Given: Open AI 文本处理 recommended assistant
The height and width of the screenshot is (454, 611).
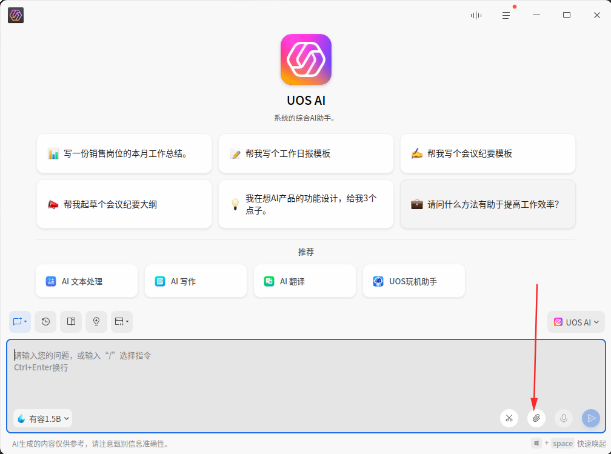Looking at the screenshot, I should pyautogui.click(x=87, y=281).
